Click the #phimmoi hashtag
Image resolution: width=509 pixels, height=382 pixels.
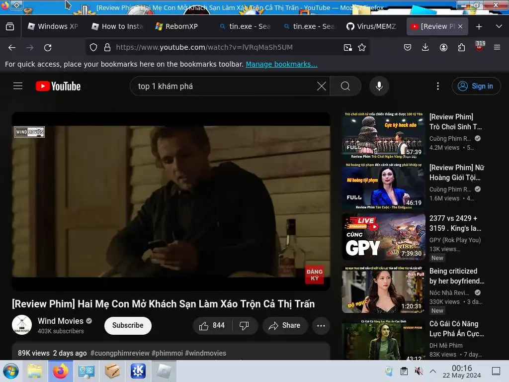pos(167,353)
